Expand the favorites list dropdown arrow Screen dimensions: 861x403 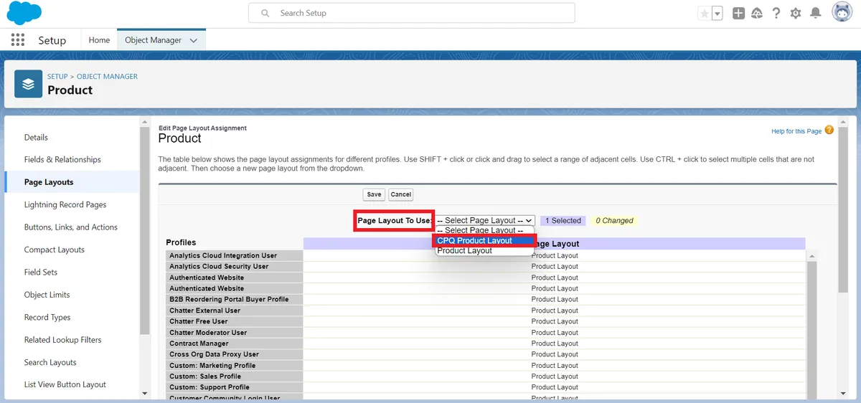[717, 14]
